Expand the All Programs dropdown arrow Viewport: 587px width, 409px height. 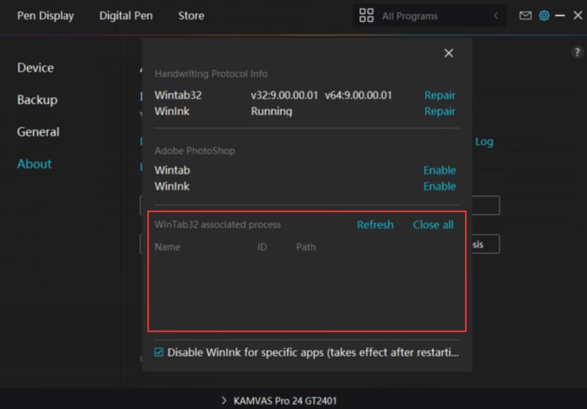(x=496, y=16)
